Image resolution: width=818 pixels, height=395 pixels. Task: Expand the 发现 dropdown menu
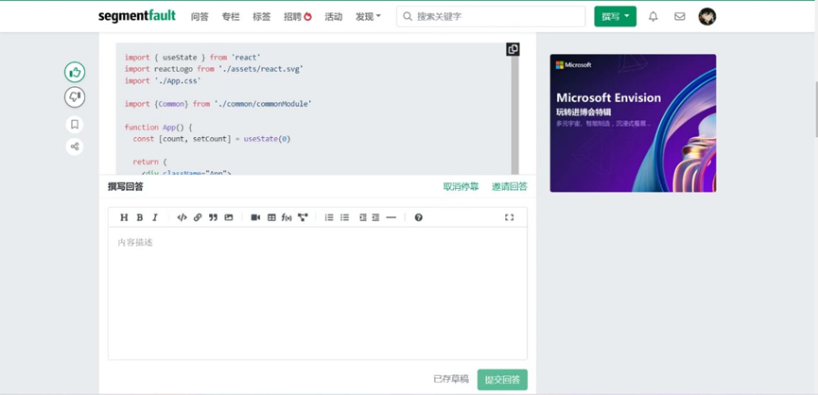click(368, 17)
